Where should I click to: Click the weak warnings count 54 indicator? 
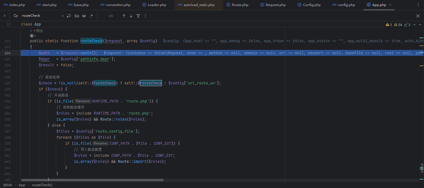click(x=398, y=25)
